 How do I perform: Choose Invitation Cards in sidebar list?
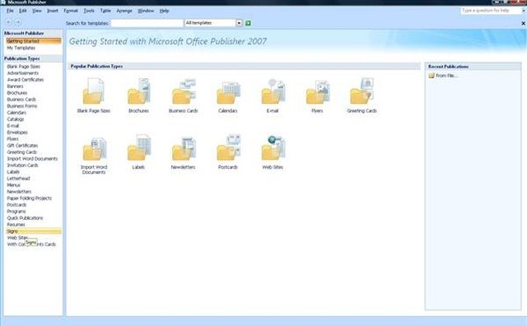tap(22, 165)
